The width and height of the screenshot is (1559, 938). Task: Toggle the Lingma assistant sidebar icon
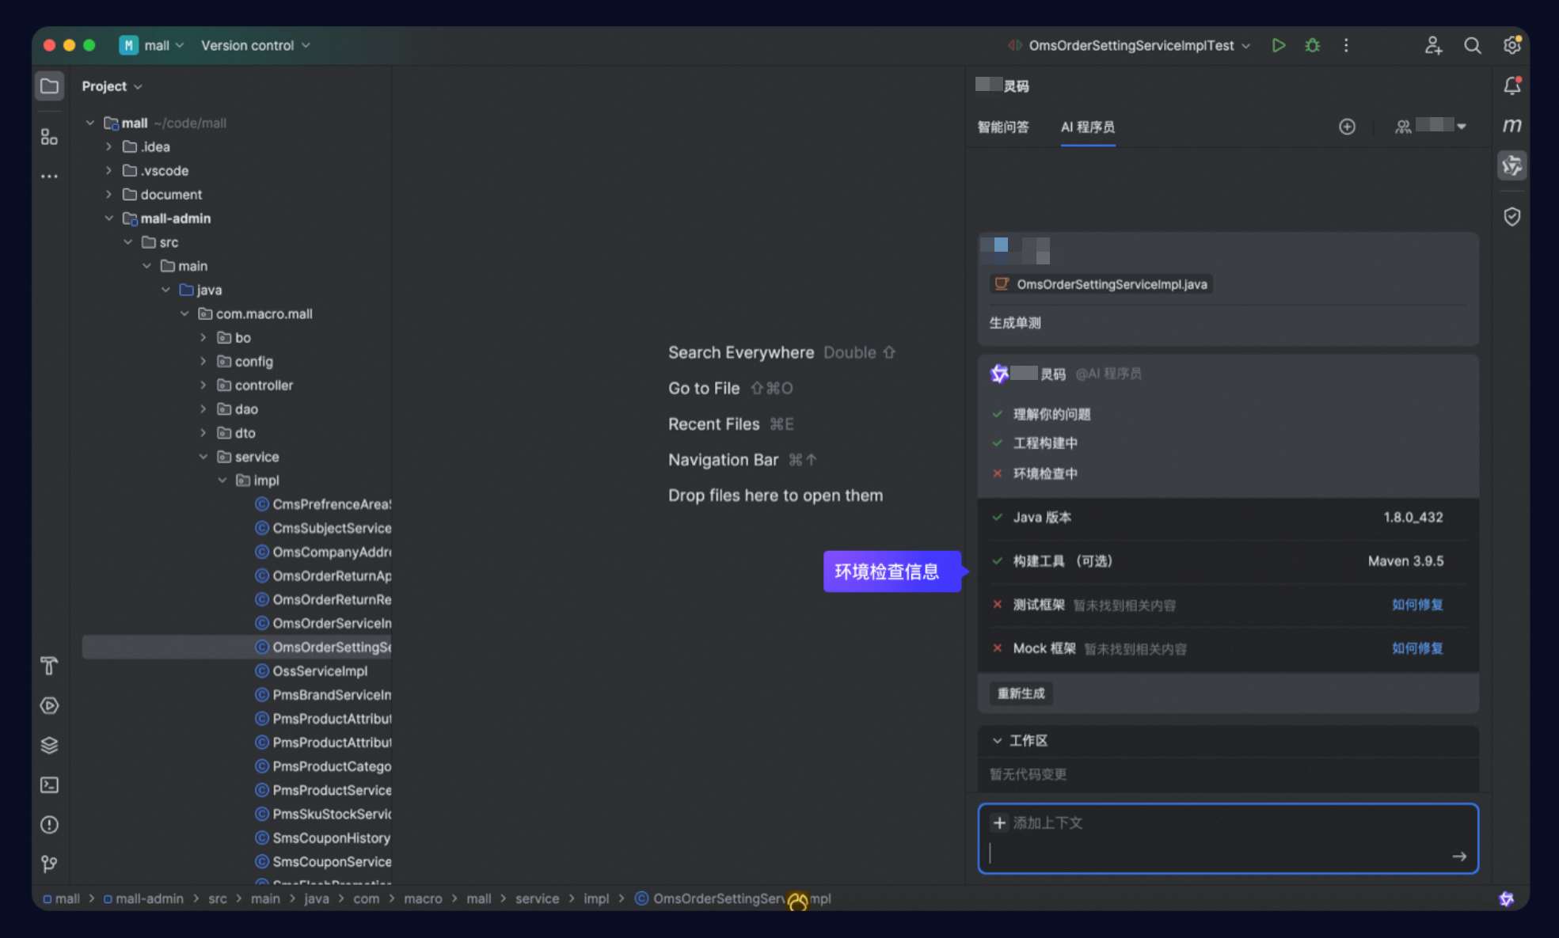(x=1511, y=165)
